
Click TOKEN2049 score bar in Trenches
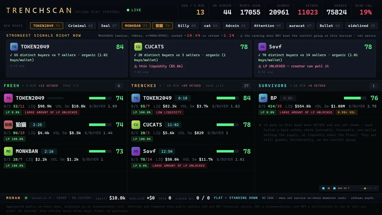click(x=228, y=98)
